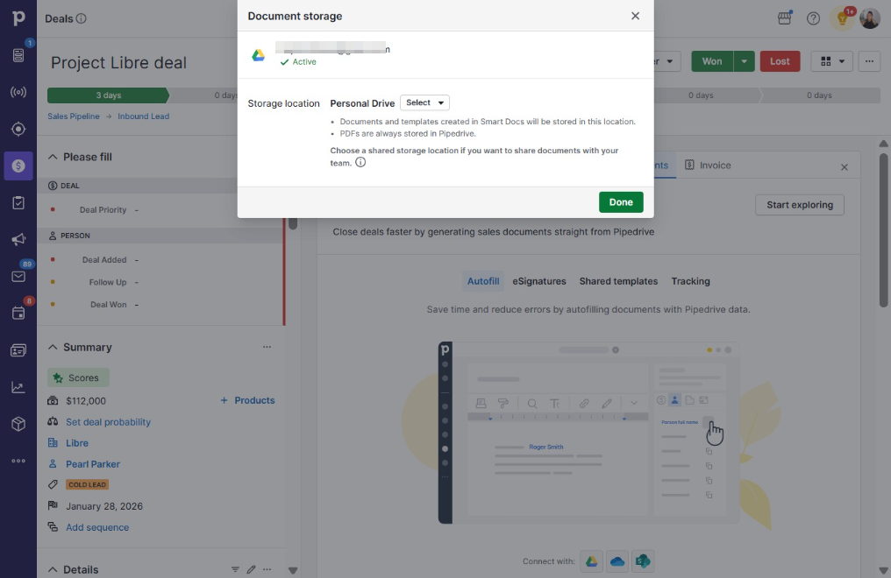891x578 pixels.
Task: Click Project Libre deal title
Action: [x=118, y=62]
